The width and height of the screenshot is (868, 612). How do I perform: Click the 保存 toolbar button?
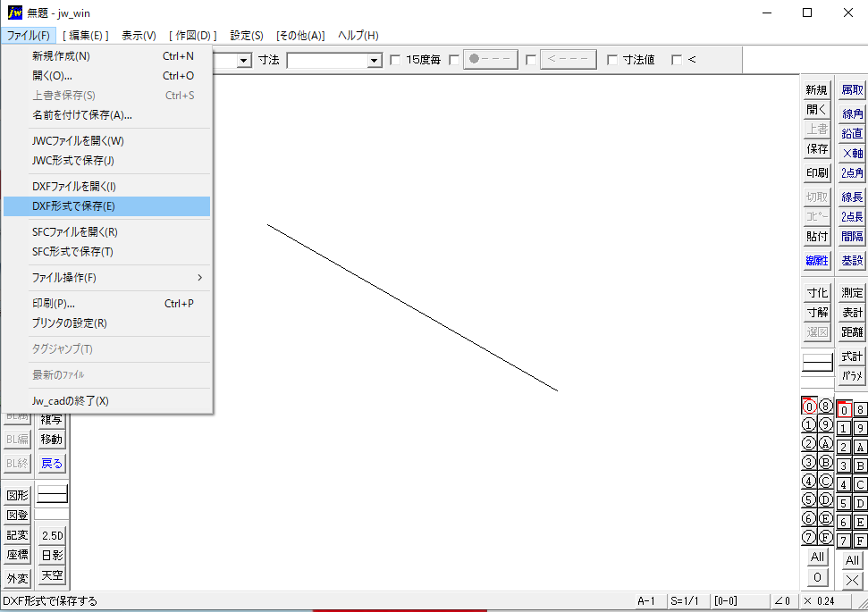pos(816,149)
